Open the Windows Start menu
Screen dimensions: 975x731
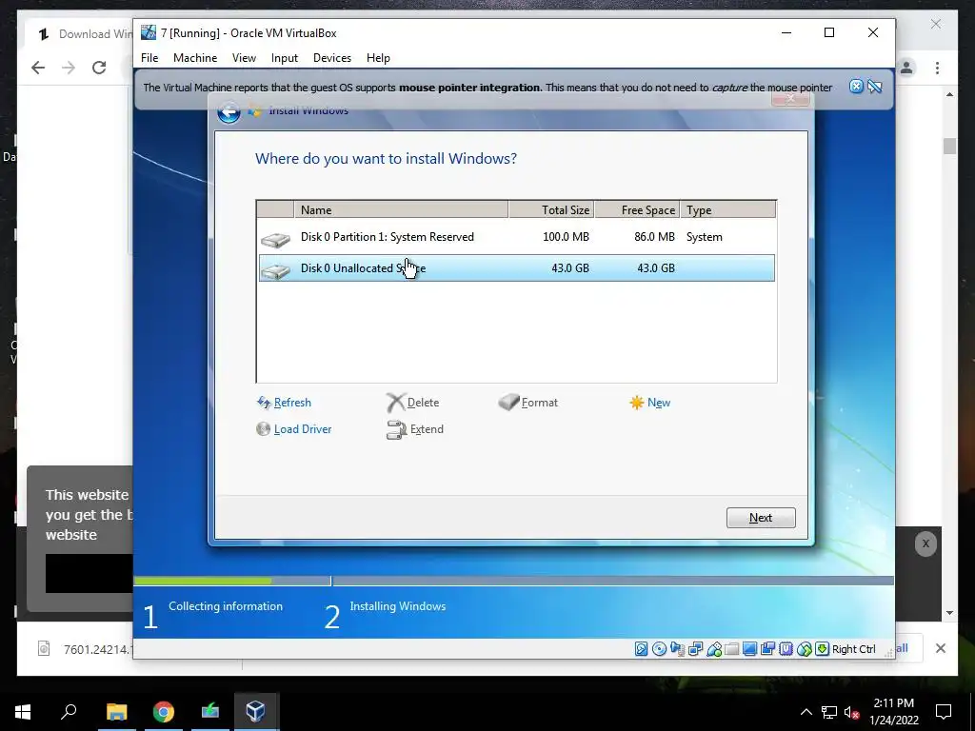[23, 712]
